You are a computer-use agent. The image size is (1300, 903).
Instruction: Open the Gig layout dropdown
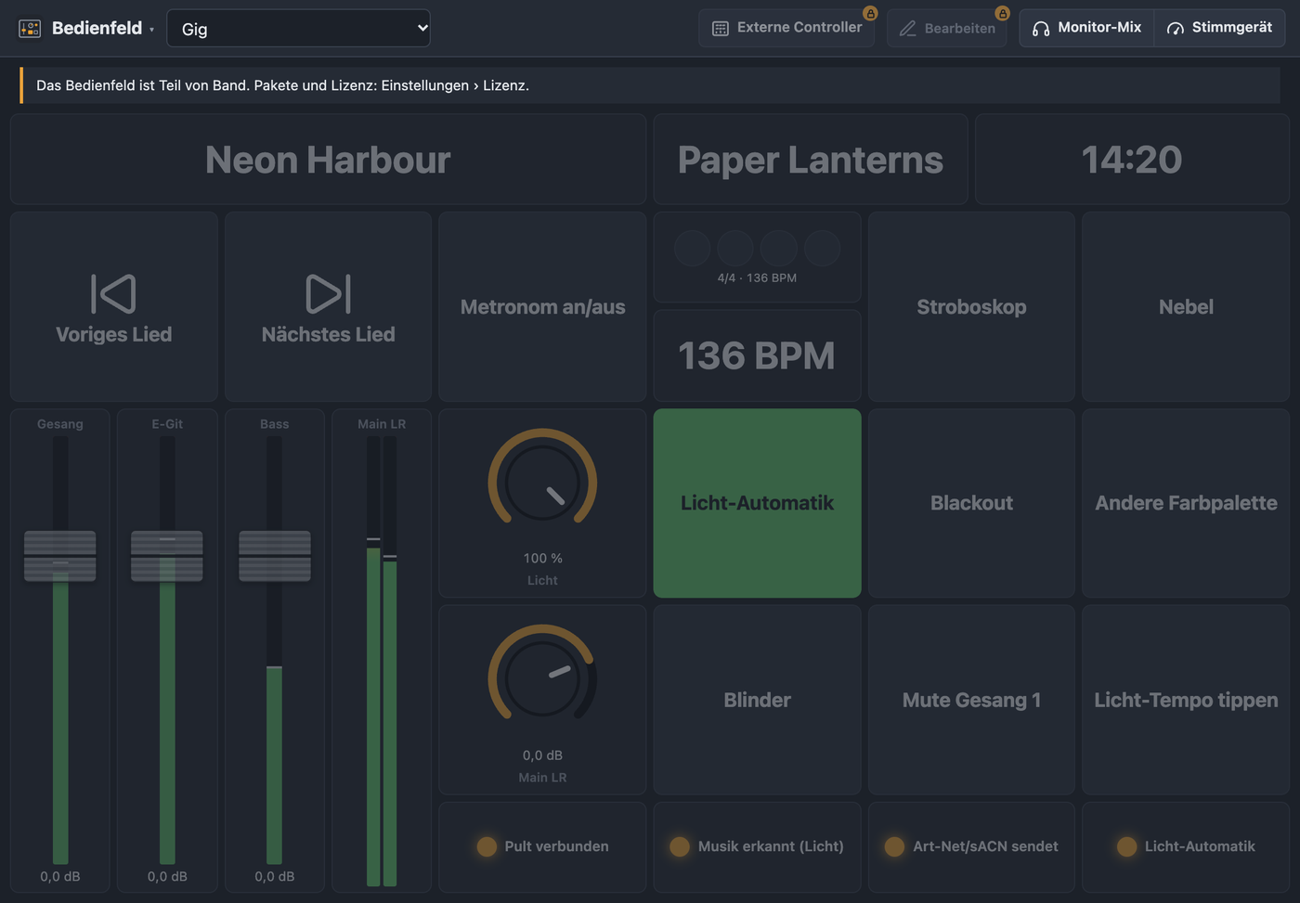[x=298, y=29]
